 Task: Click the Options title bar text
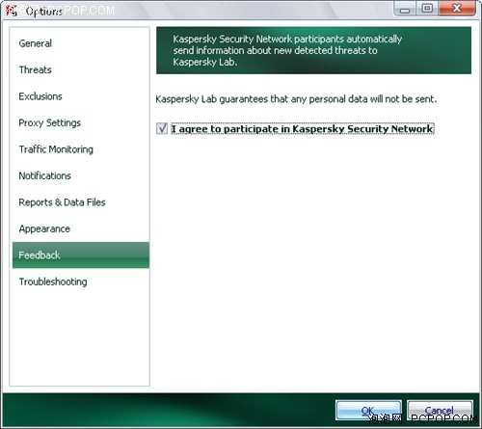click(43, 12)
